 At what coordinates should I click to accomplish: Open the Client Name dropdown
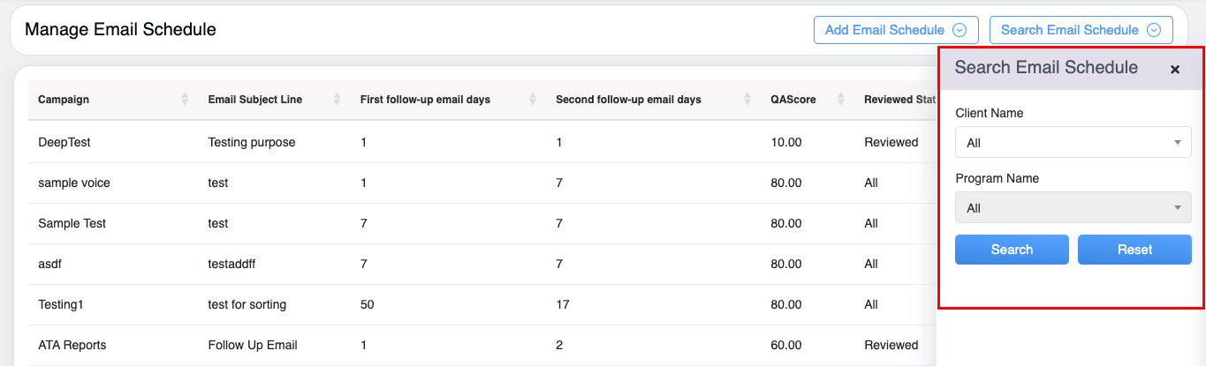1073,143
